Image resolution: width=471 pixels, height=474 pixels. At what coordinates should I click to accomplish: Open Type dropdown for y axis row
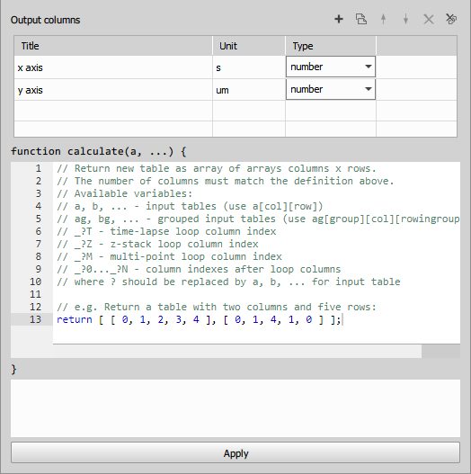click(331, 89)
